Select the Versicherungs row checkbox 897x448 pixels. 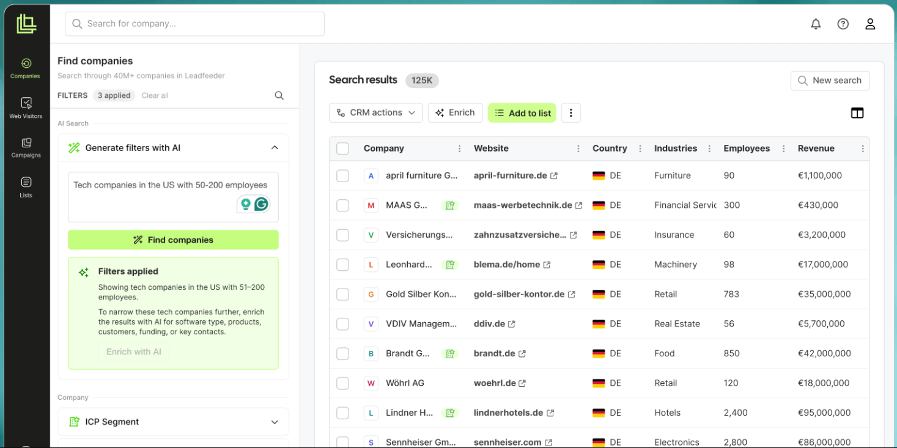coord(343,235)
